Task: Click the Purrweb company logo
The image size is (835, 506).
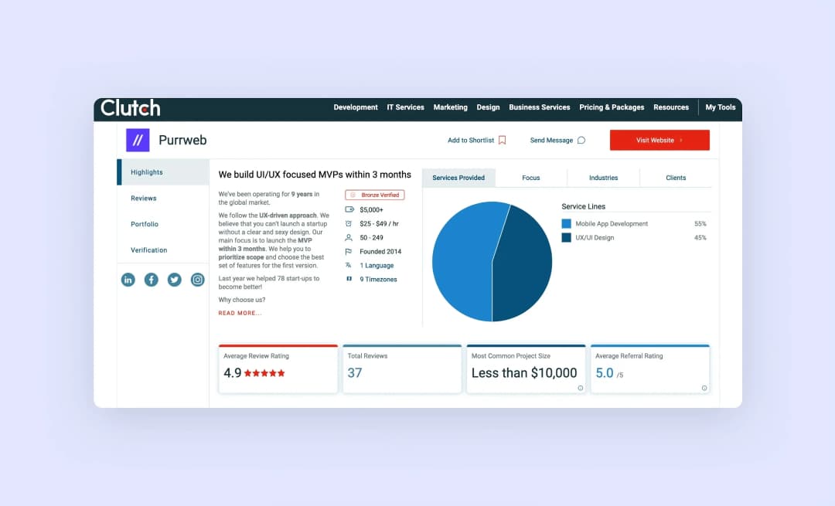Action: point(138,140)
